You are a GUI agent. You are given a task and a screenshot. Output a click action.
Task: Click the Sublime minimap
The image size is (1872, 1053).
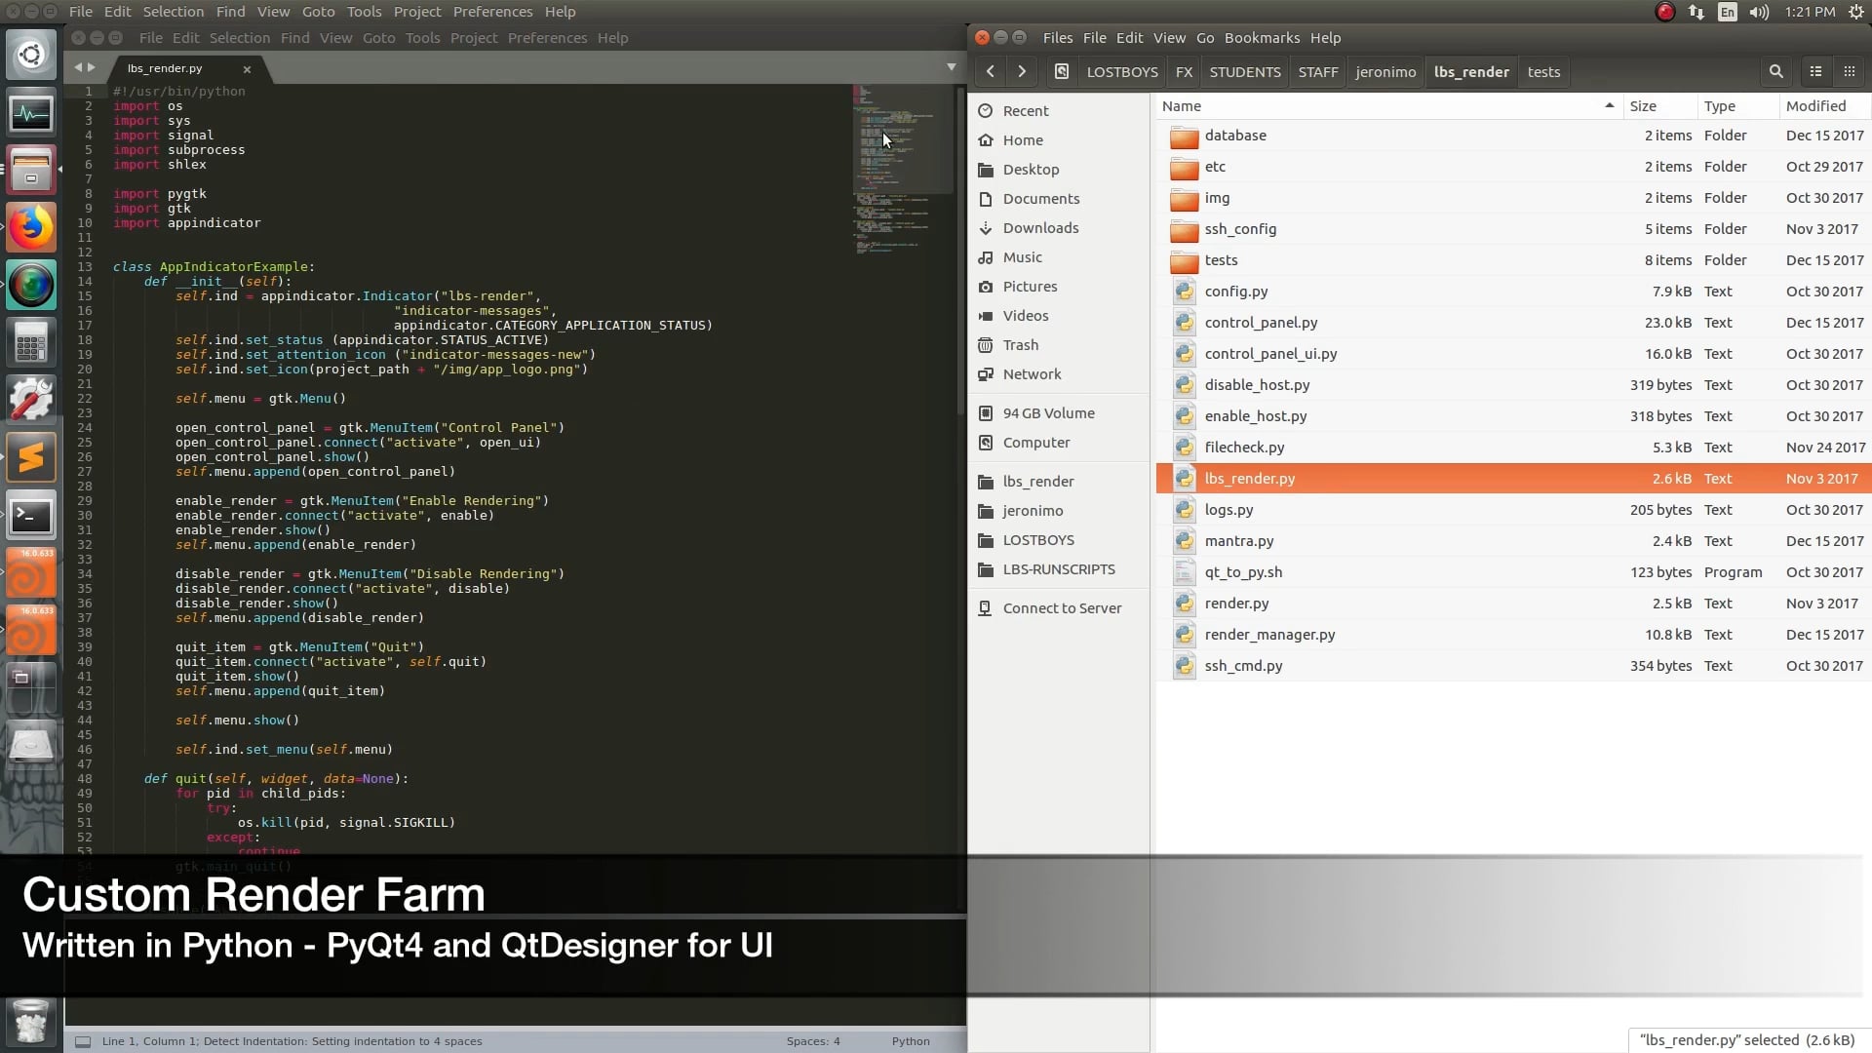[903, 168]
